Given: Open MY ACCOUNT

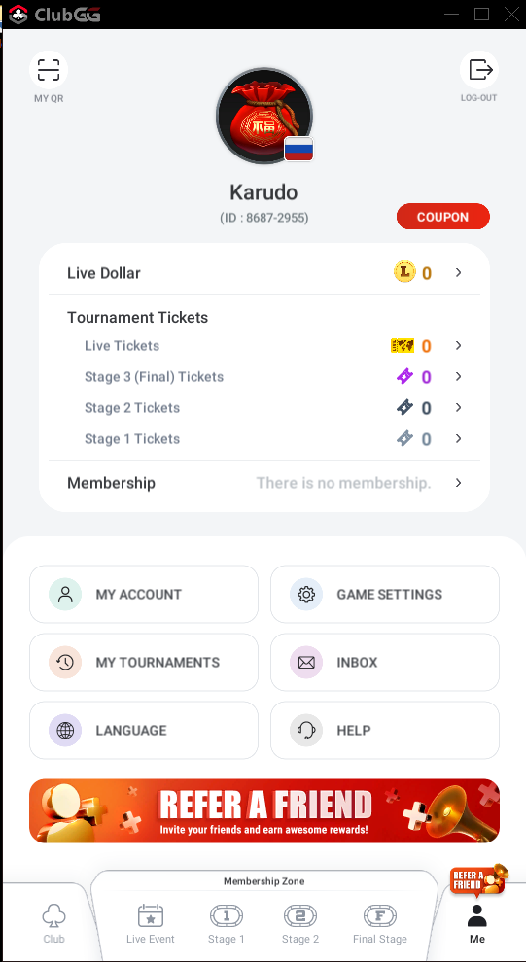Looking at the screenshot, I should 144,594.
